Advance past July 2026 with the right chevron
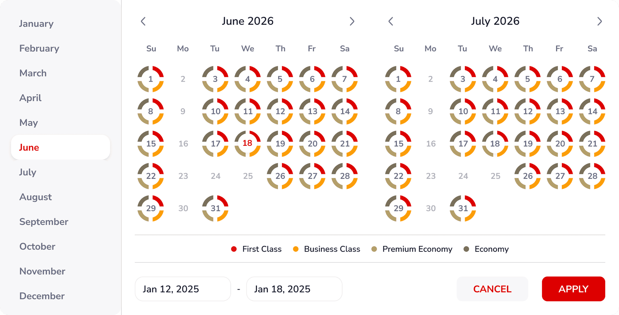 click(x=600, y=21)
